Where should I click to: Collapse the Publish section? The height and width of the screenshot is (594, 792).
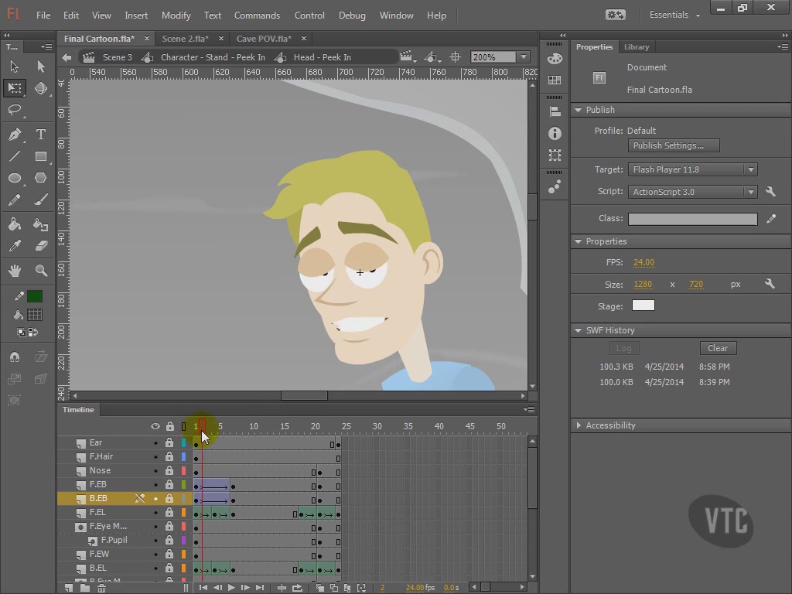(x=579, y=110)
